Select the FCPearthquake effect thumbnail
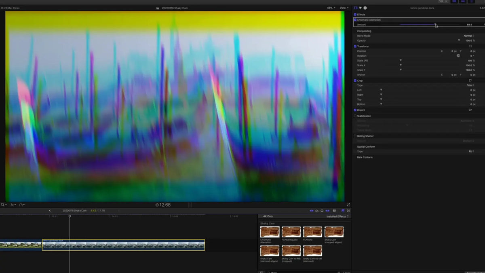The height and width of the screenshot is (273, 485). pyautogui.click(x=291, y=232)
